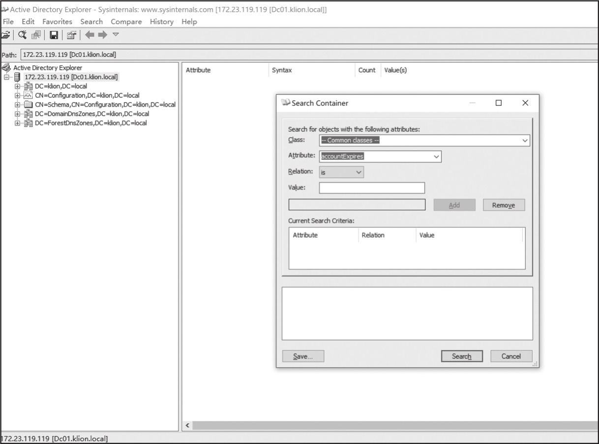
Task: Click the Active Directory Explorer root icon
Action: tap(6, 68)
